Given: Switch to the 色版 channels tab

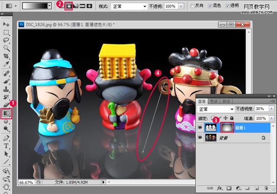Looking at the screenshot, I should [x=214, y=101].
